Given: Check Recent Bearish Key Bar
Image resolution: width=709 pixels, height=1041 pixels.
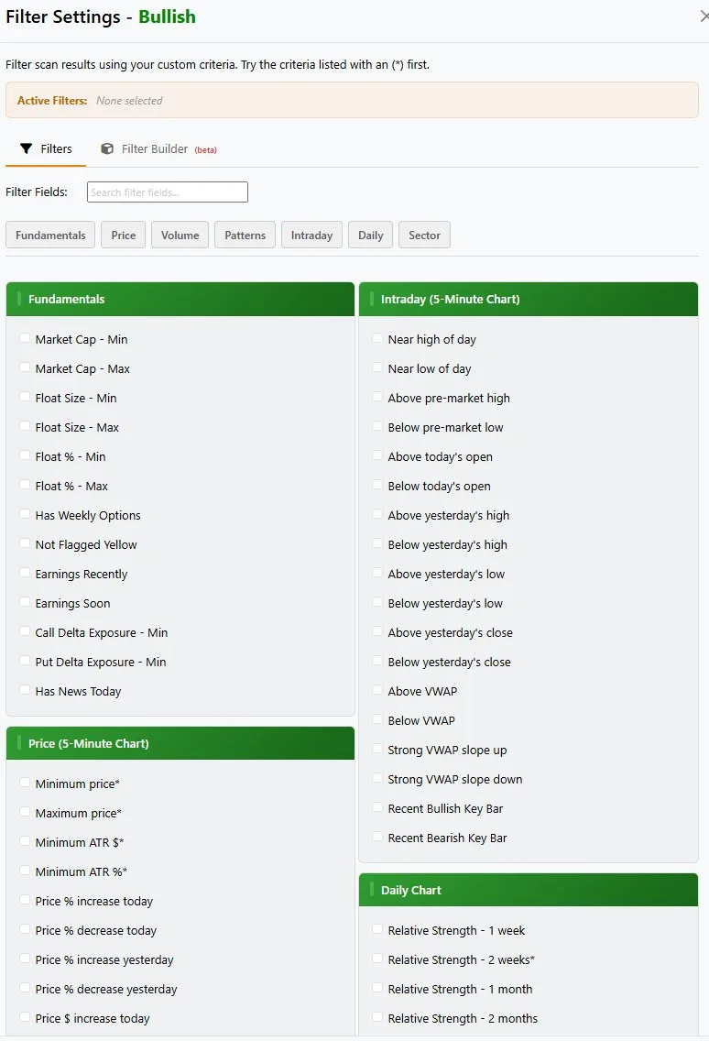Looking at the screenshot, I should click(377, 837).
